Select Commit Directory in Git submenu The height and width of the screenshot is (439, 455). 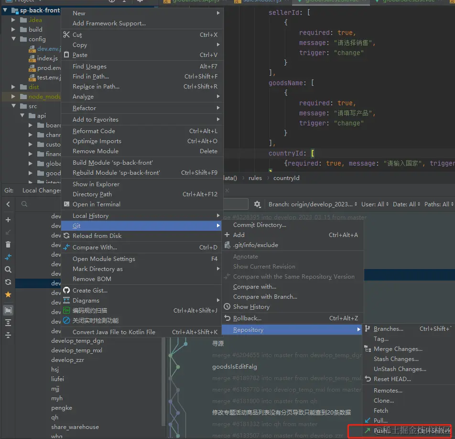292,225
